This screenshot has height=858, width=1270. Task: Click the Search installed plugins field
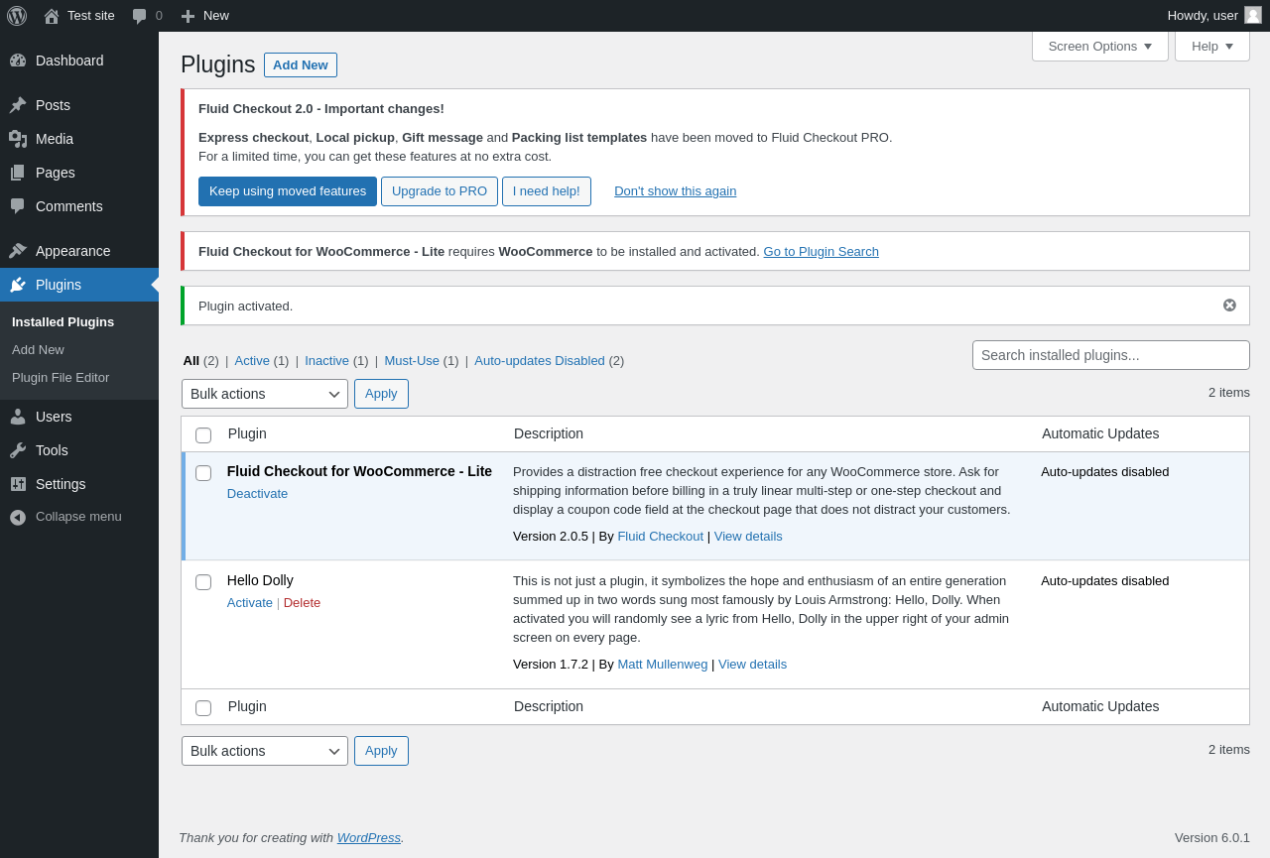tap(1110, 355)
